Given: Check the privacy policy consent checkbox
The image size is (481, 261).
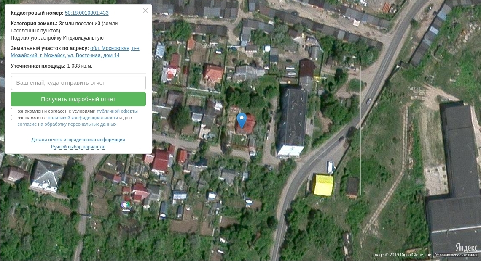Looking at the screenshot, I should tap(13, 118).
